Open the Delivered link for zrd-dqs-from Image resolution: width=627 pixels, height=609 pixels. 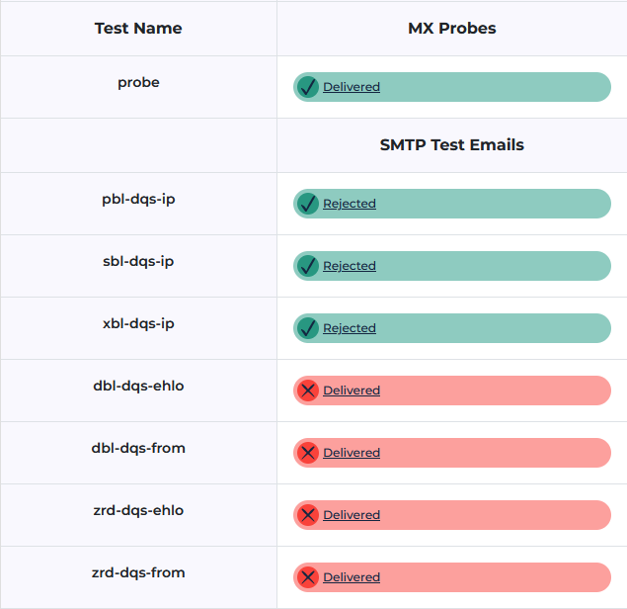point(352,577)
